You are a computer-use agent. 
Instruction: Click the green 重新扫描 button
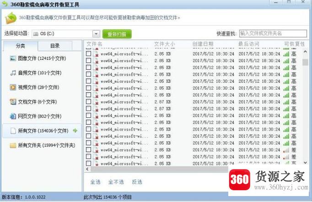117,34
